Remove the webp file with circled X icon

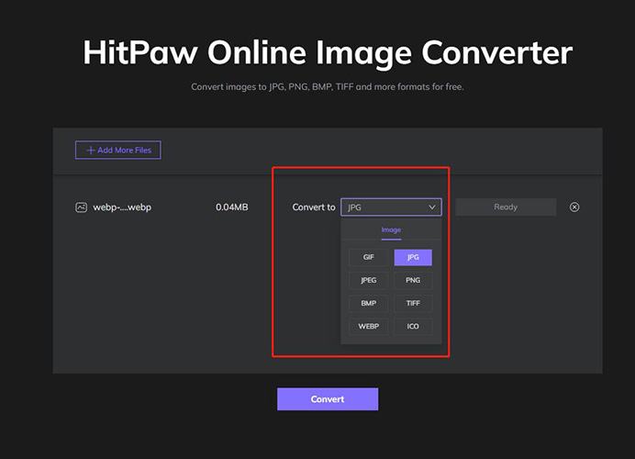coord(574,207)
